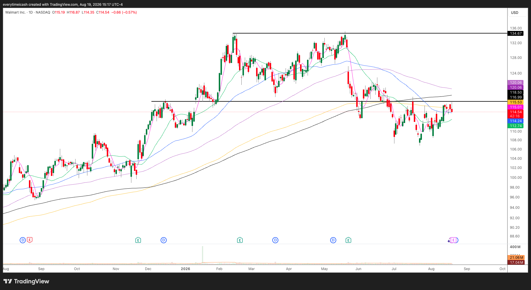Screen dimensions: 531x290
Task: Click the 400 M volume scale label
Action: tap(515, 247)
